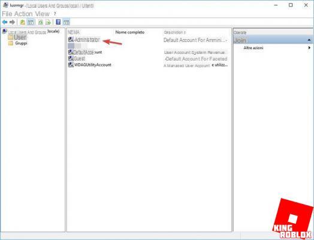Click the lusrmgr title bar icon
314x240 pixels.
pyautogui.click(x=5, y=5)
